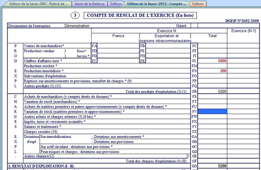Select the FS Achats de marchandises cell

212,97
